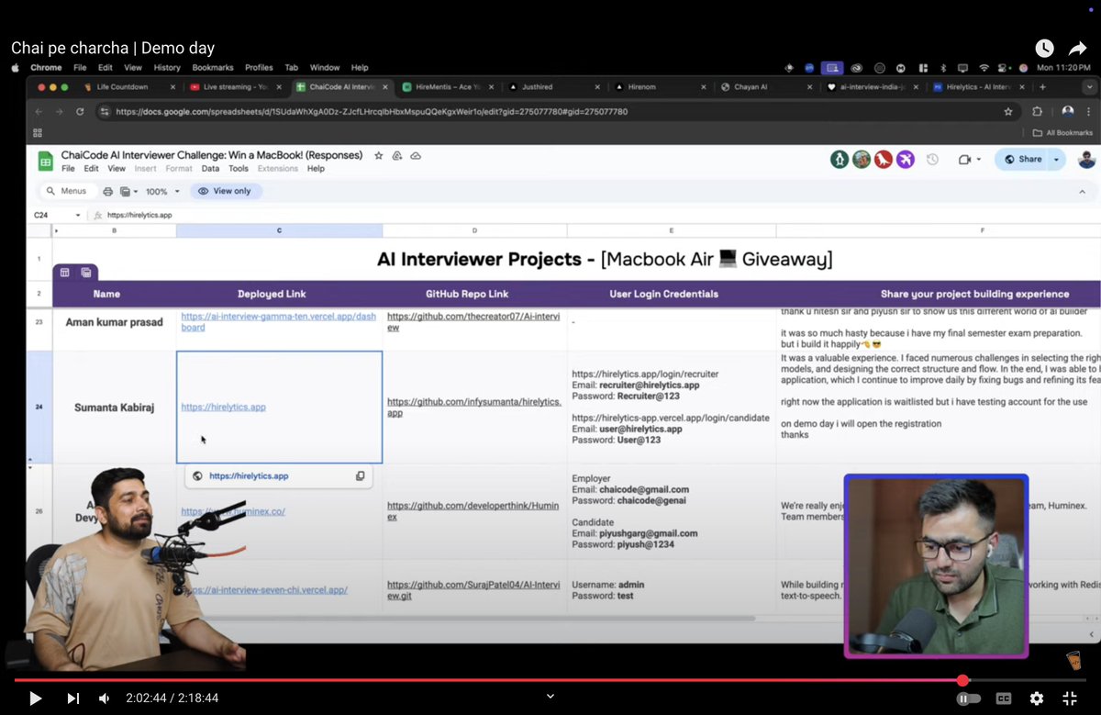Open the infysumanta hirelytics GitHub link

[x=474, y=407]
